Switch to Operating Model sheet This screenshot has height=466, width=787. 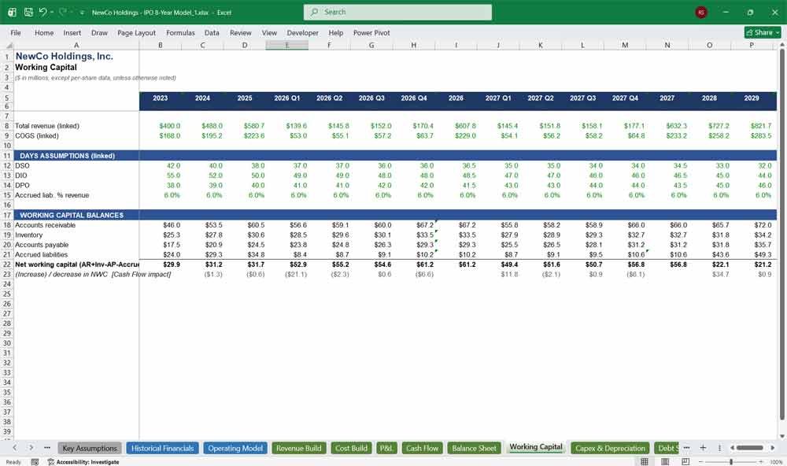pyautogui.click(x=235, y=448)
